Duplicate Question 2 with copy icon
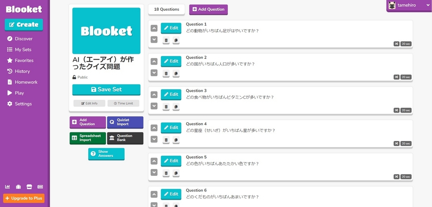Image resolution: width=432 pixels, height=207 pixels. tap(176, 74)
